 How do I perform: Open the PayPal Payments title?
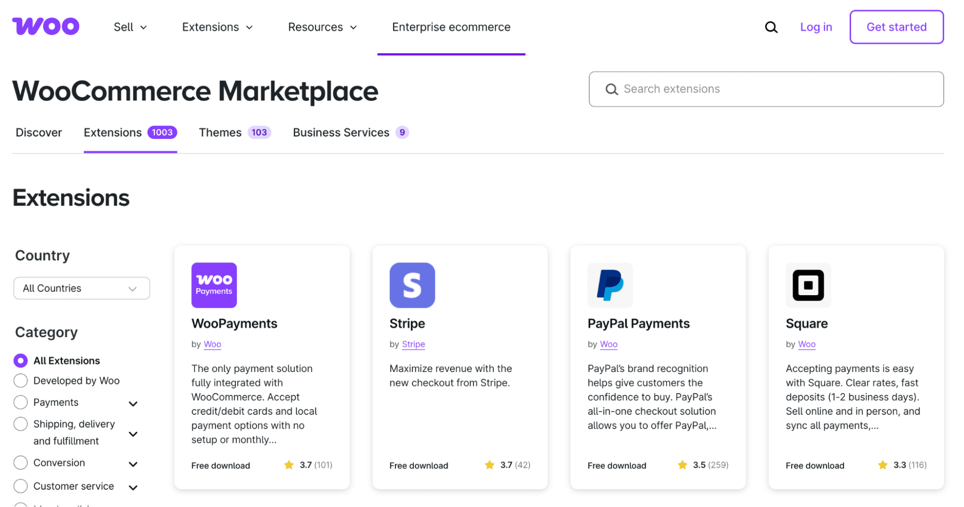coord(638,323)
